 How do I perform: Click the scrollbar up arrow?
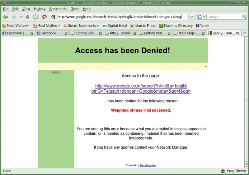[246, 38]
